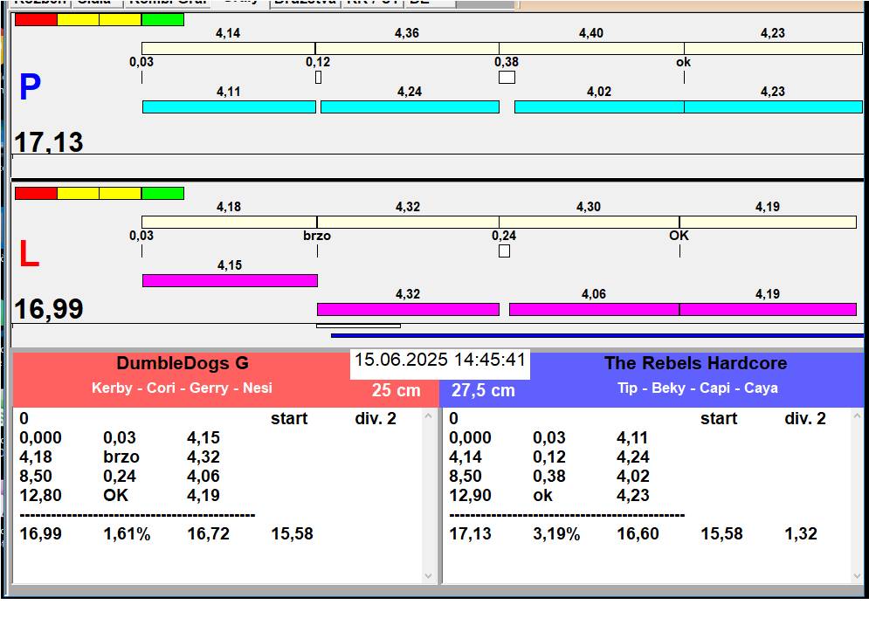Select the magenta 4,06 run bar
This screenshot has width=869, height=625.
coord(594,309)
